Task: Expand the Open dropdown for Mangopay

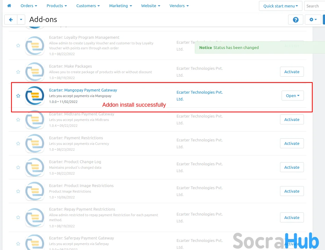Action: point(293,96)
